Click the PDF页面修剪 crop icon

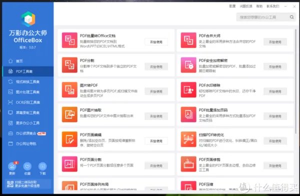tap(188, 164)
